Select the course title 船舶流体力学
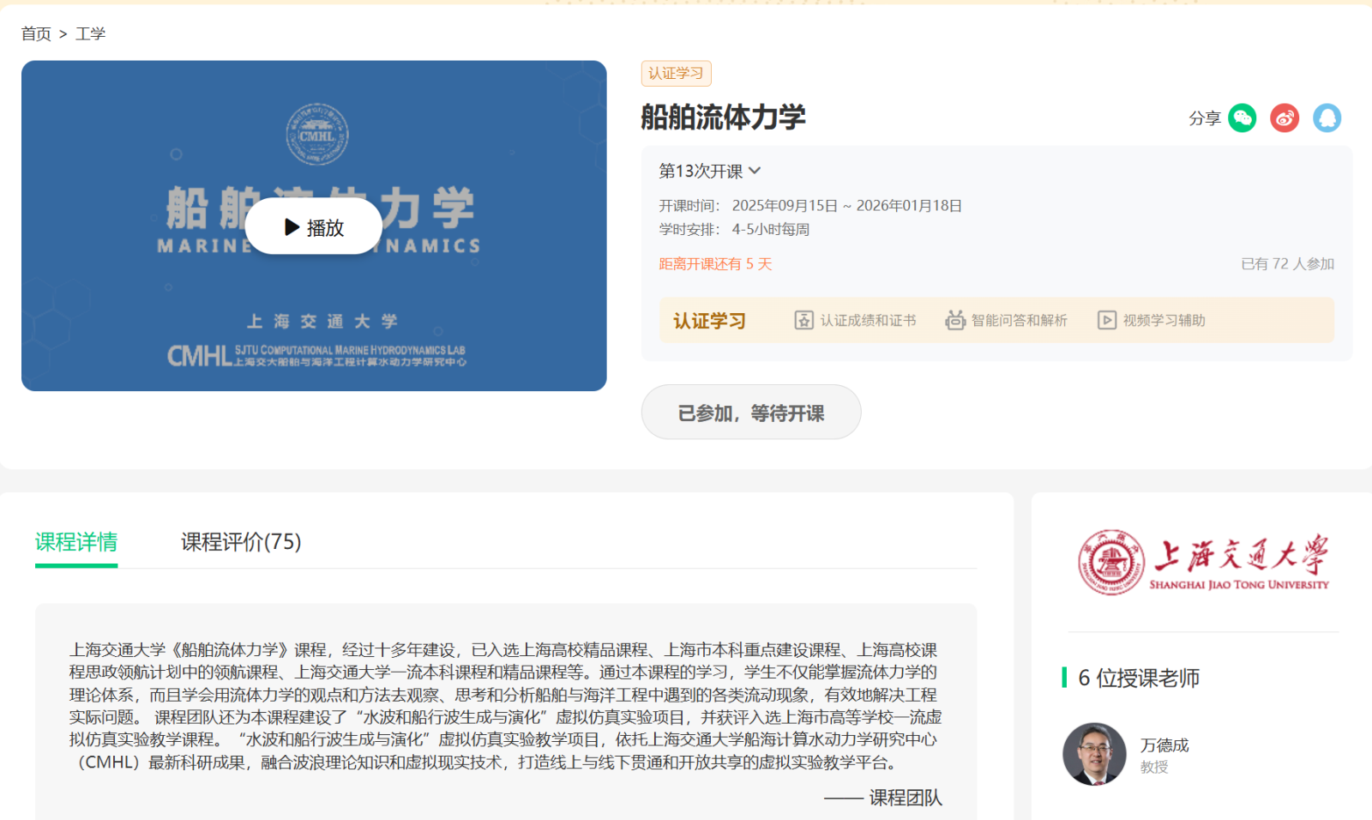Viewport: 1372px width, 820px height. click(x=724, y=118)
